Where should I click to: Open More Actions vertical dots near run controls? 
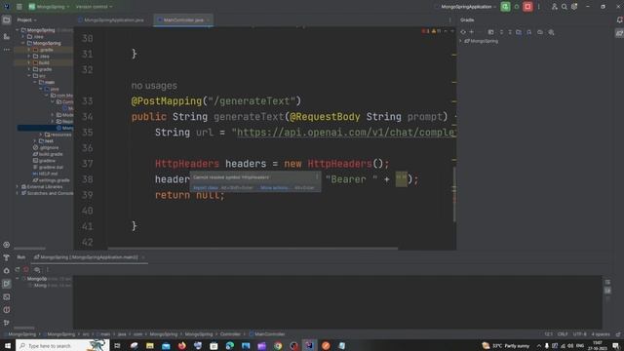(539, 7)
